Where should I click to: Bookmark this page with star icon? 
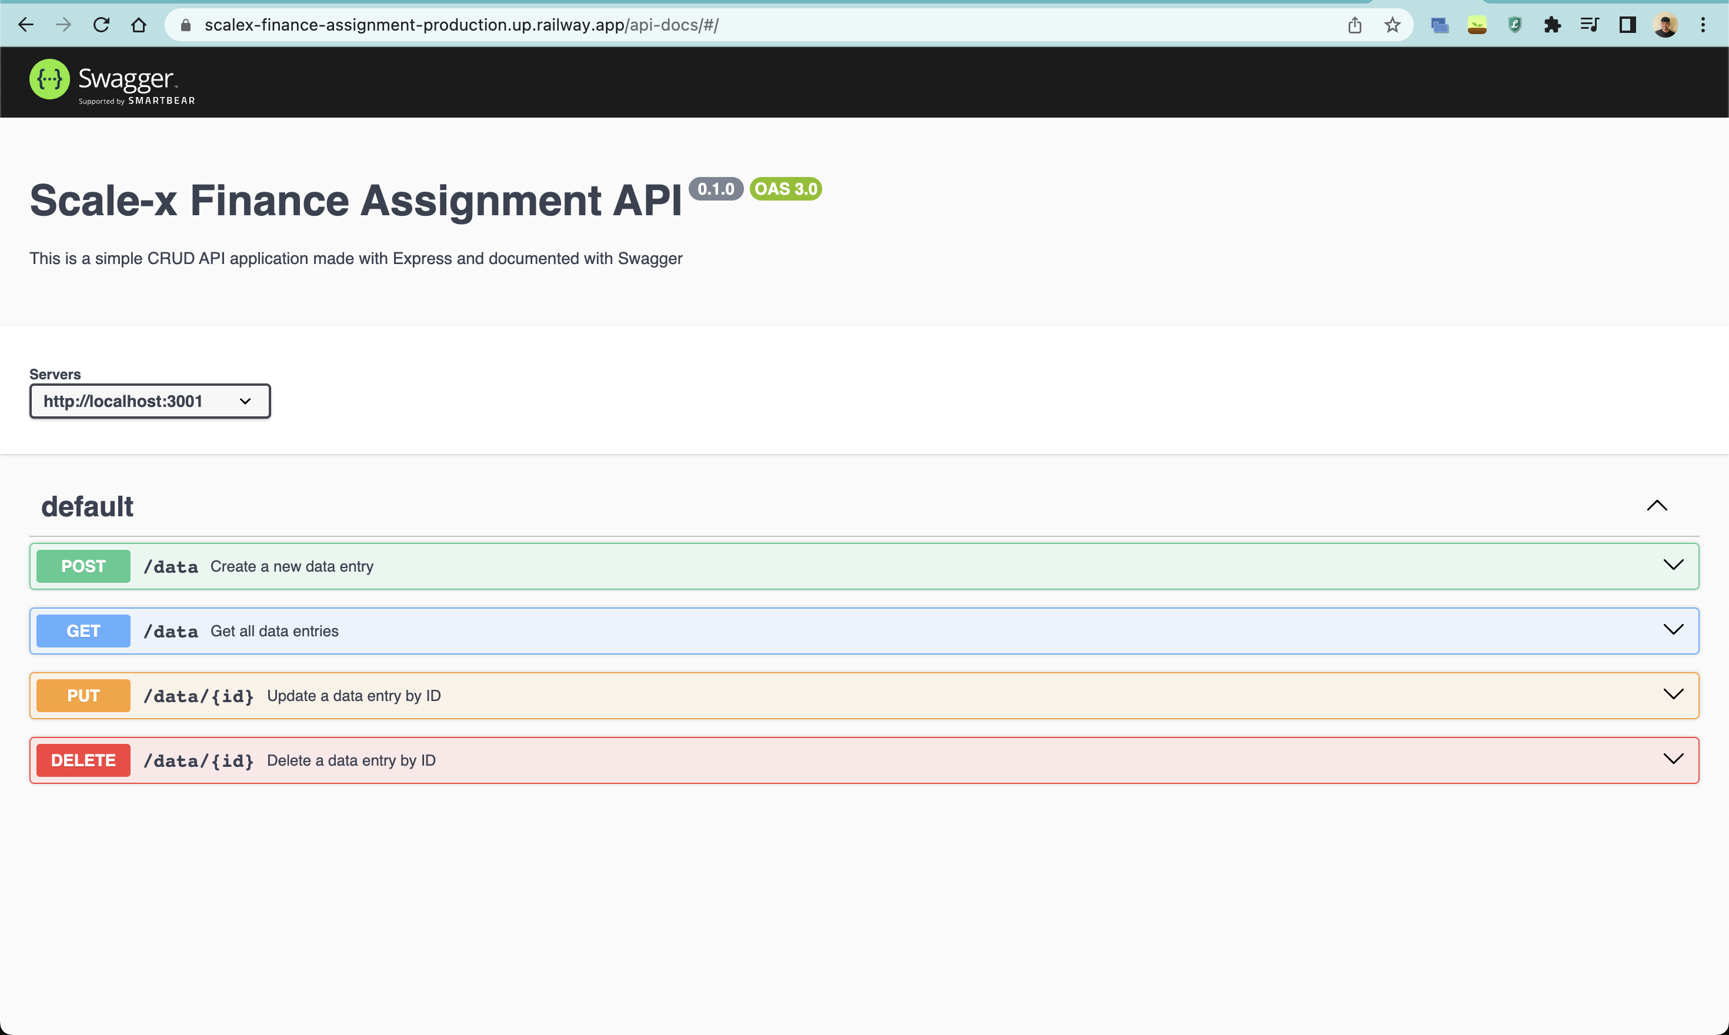[x=1392, y=25]
